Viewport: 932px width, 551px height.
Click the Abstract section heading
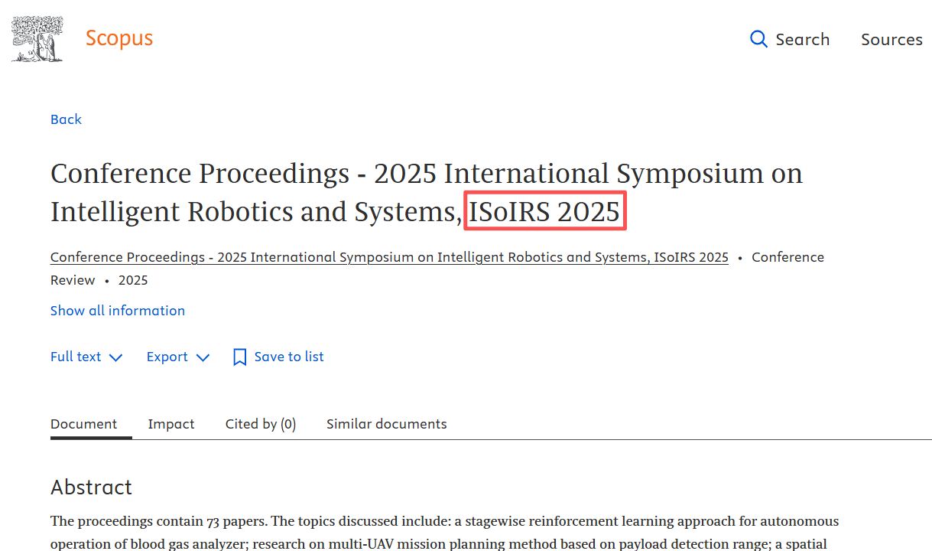point(91,487)
